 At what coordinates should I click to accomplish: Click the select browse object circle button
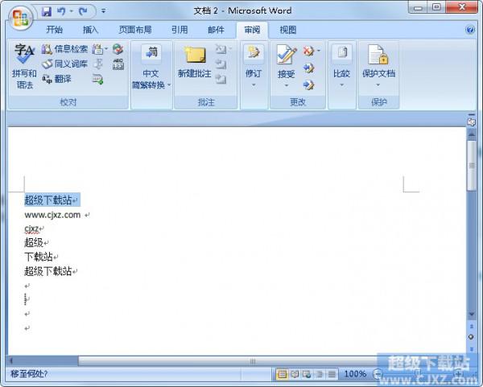pyautogui.click(x=471, y=337)
